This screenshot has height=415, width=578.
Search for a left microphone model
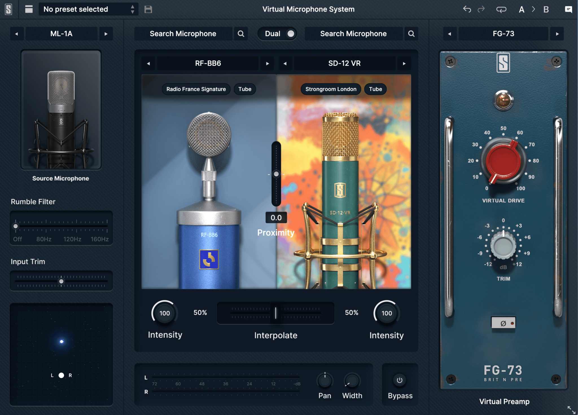pyautogui.click(x=241, y=34)
